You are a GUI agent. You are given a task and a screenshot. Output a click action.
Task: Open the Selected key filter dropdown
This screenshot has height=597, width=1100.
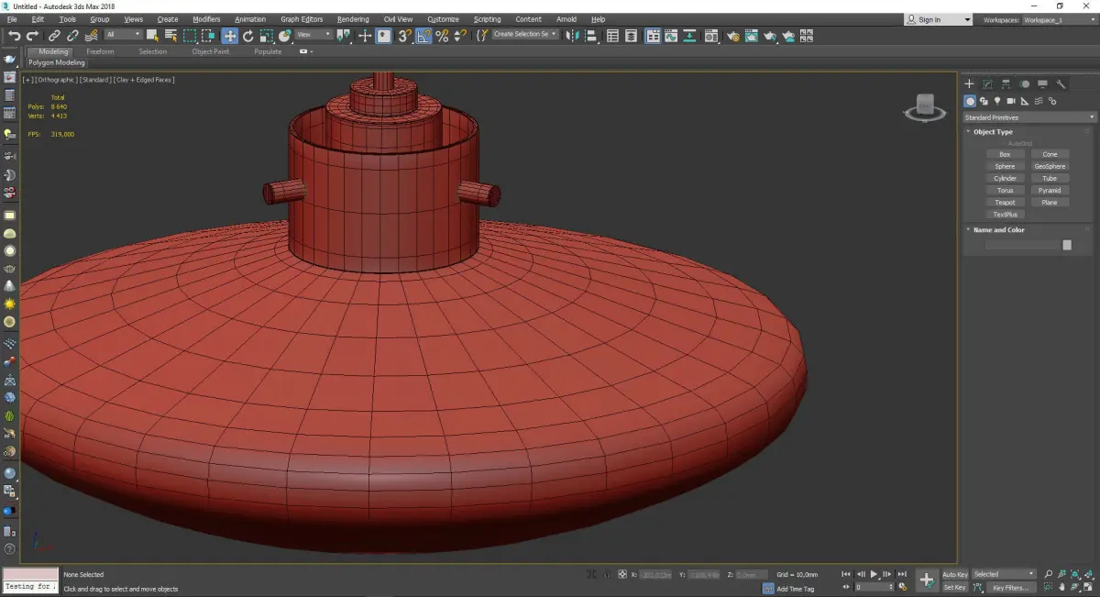point(1004,574)
